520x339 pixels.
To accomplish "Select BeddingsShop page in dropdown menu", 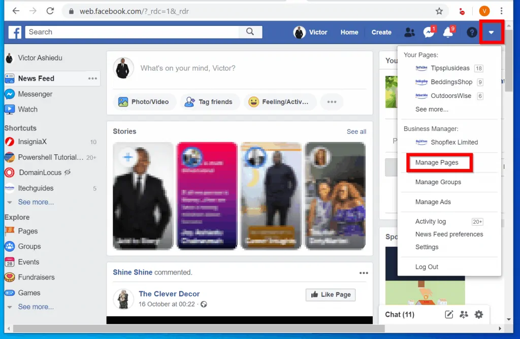I will pyautogui.click(x=449, y=82).
